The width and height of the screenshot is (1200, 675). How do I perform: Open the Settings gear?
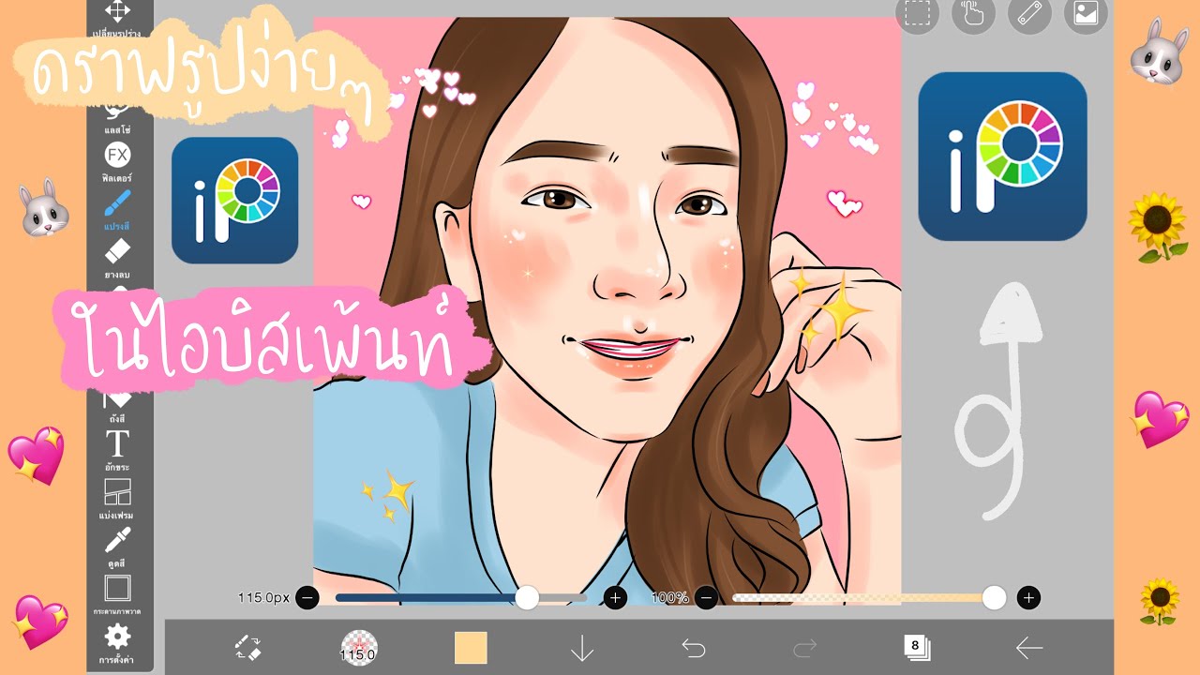tap(117, 637)
